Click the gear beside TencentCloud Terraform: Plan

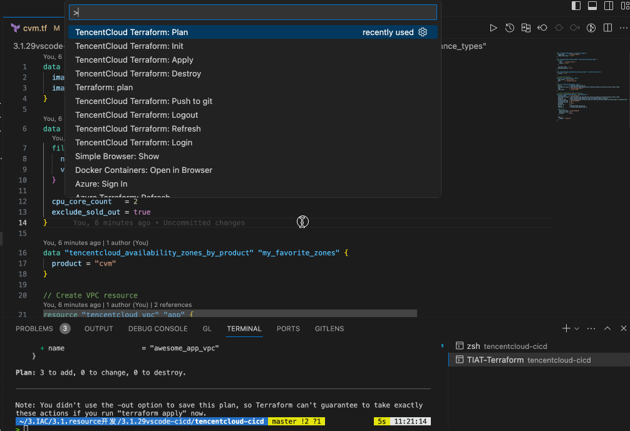pyautogui.click(x=423, y=32)
